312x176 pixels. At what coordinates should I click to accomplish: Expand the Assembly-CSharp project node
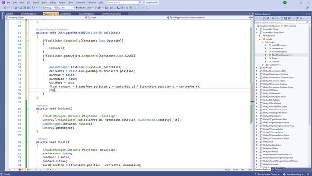257,29
